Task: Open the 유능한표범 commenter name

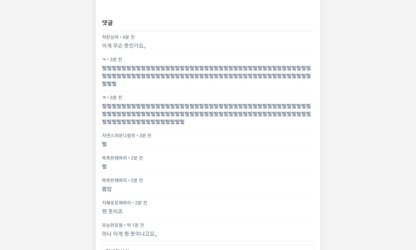Action: pos(112,225)
